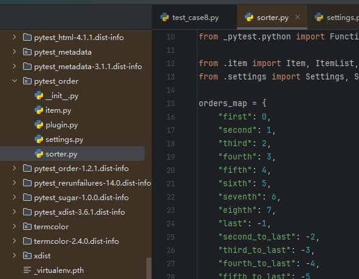359x279 pixels.
Task: Expand the pytest_metadata folder chevron
Action: click(14, 52)
